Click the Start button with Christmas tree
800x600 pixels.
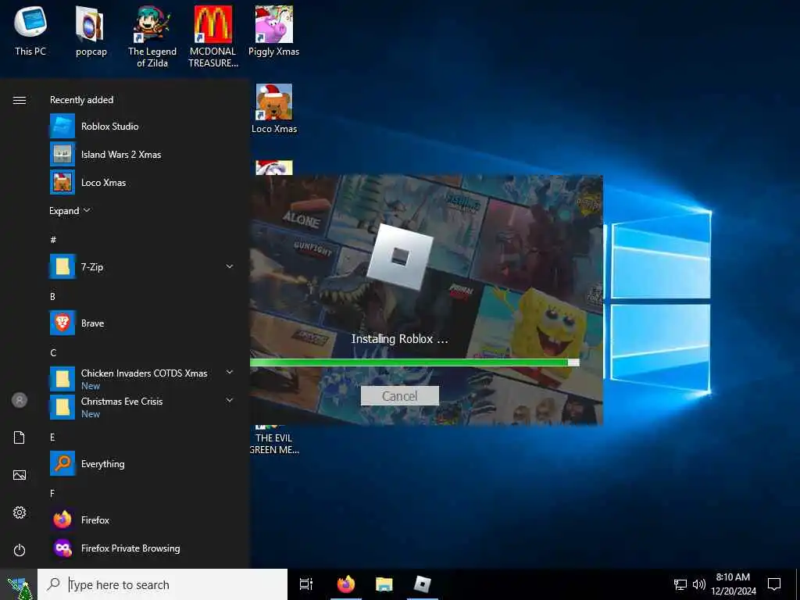click(x=19, y=584)
